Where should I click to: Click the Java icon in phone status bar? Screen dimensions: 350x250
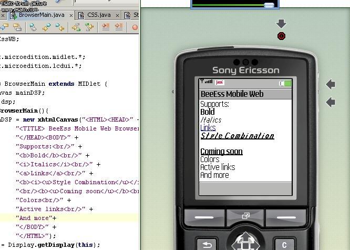tap(220, 83)
